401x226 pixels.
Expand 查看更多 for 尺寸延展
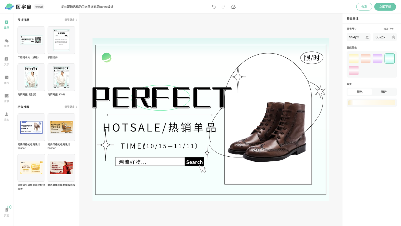(71, 20)
